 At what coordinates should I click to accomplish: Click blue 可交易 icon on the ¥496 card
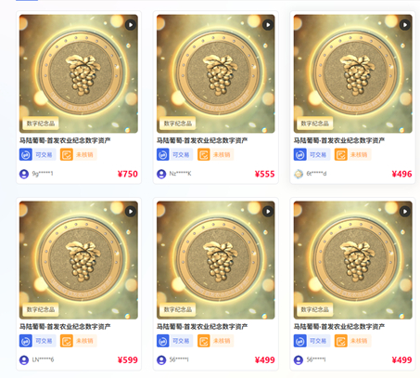pyautogui.click(x=299, y=154)
